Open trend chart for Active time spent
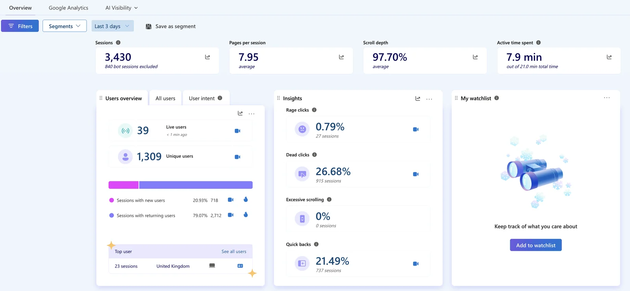 click(x=609, y=57)
